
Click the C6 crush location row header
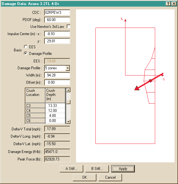tap(35, 121)
